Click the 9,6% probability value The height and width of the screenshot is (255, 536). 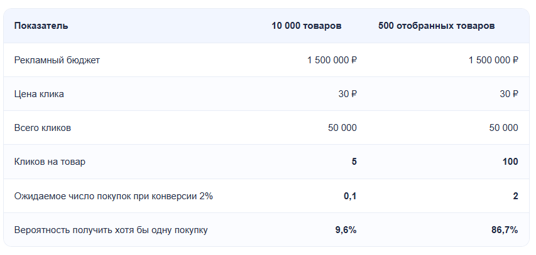(346, 230)
